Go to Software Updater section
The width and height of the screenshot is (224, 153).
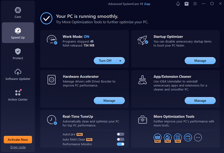(18, 74)
